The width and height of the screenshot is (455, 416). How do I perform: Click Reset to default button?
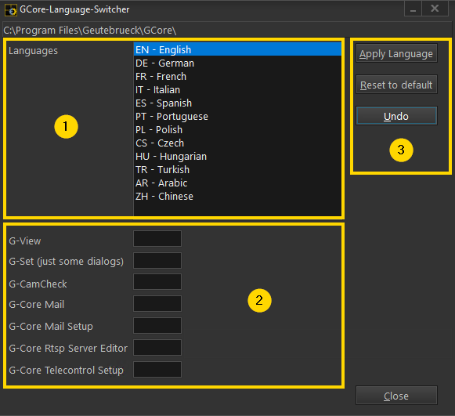tap(396, 85)
